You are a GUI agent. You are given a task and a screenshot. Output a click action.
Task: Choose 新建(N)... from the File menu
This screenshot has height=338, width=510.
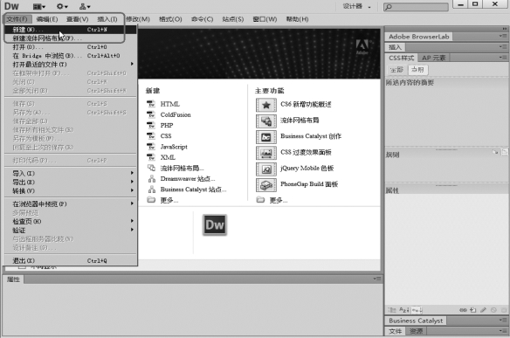point(70,30)
